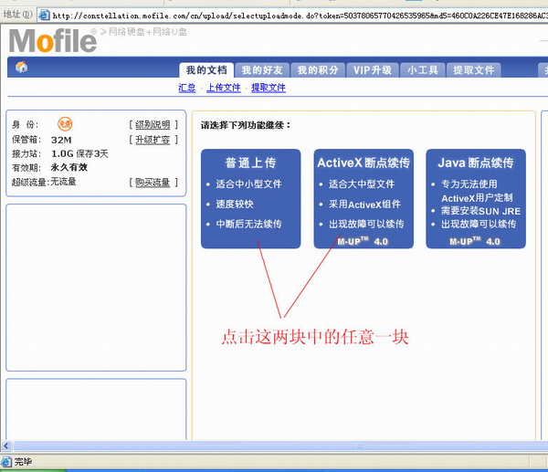Select the 小工具 tab

tap(423, 70)
